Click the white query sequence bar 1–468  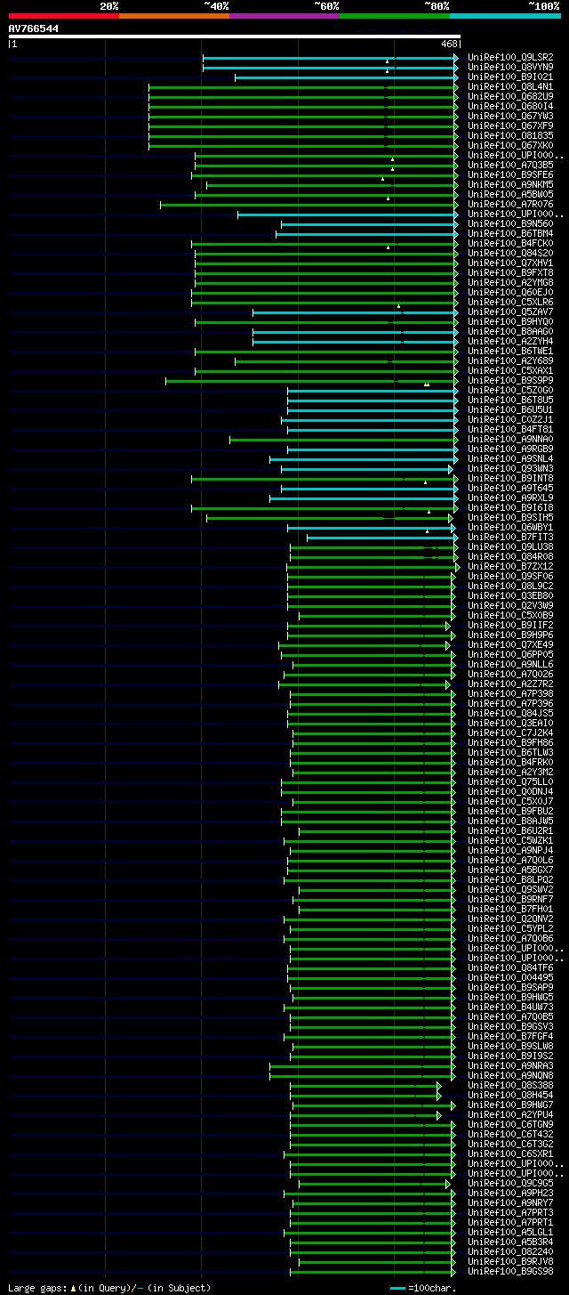(234, 36)
